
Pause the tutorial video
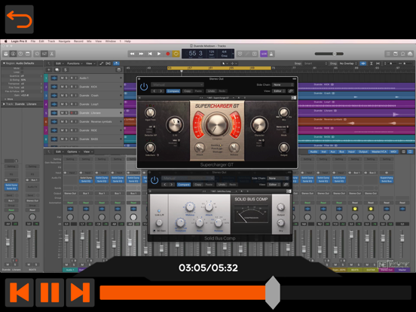(x=50, y=292)
